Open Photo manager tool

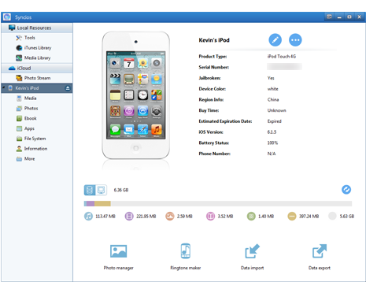118,257
